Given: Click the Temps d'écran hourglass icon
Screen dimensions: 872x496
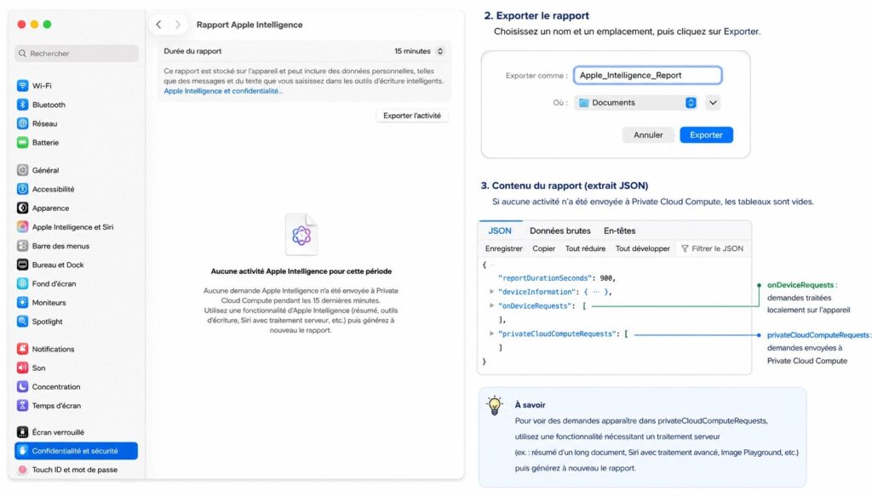Looking at the screenshot, I should pyautogui.click(x=22, y=406).
